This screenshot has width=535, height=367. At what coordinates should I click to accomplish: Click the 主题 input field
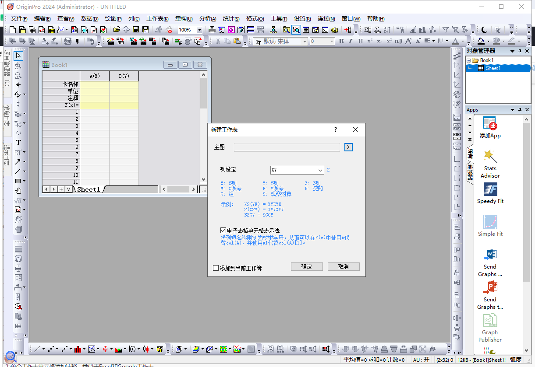(x=287, y=147)
